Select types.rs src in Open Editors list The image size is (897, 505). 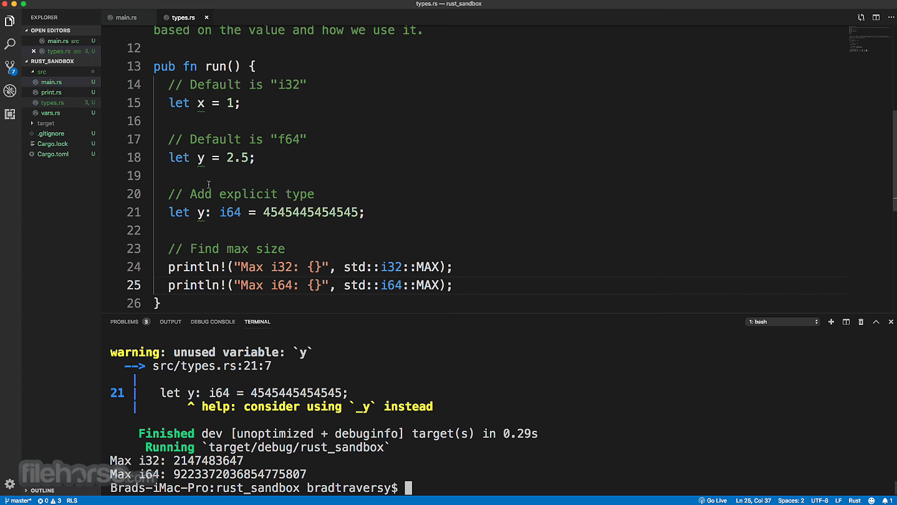(61, 51)
